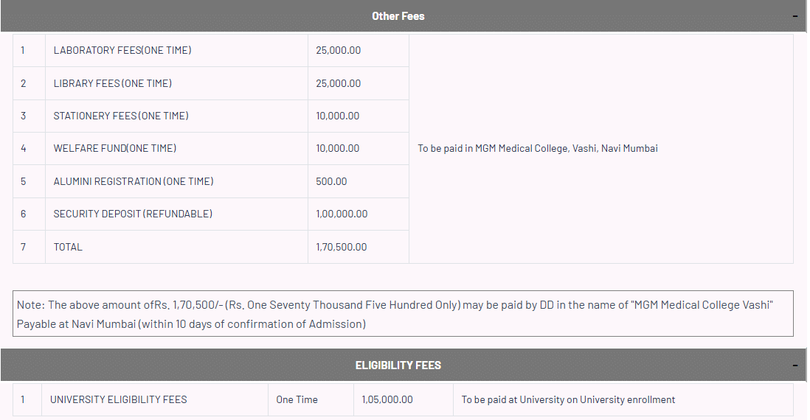Click the Stationery Fees (One Time) row

tap(121, 116)
